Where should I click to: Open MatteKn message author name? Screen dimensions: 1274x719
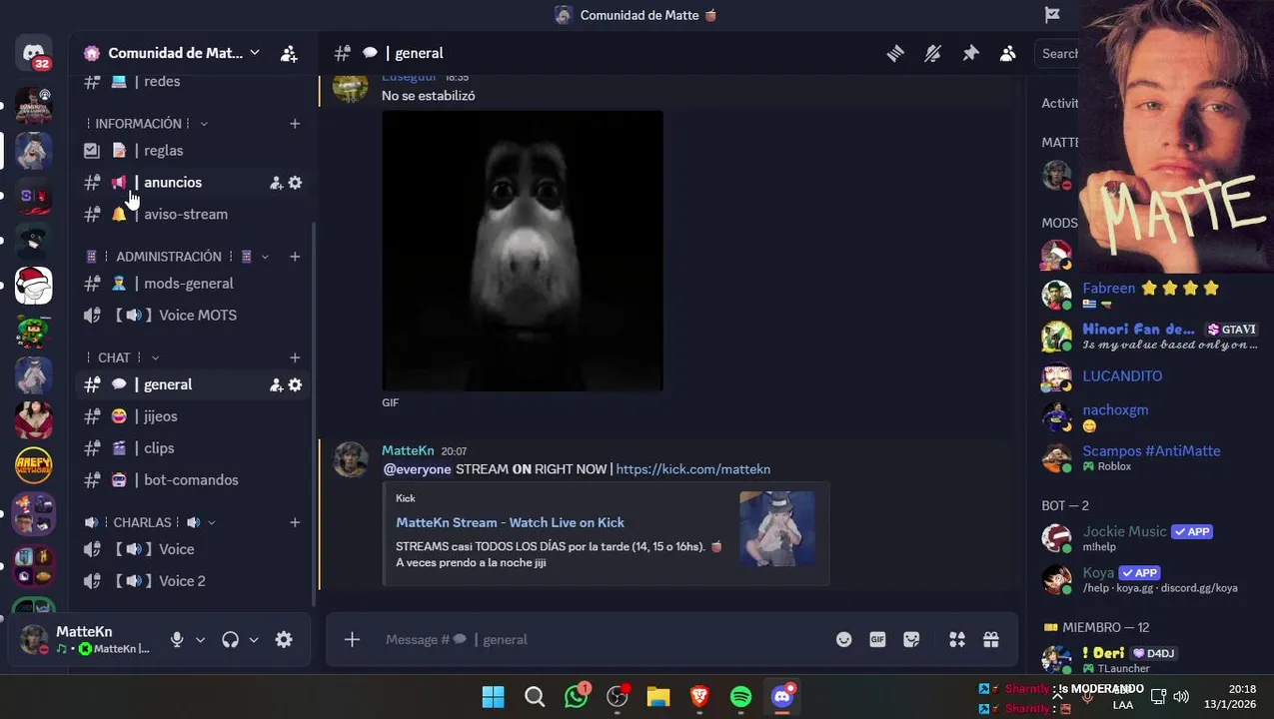(x=408, y=450)
